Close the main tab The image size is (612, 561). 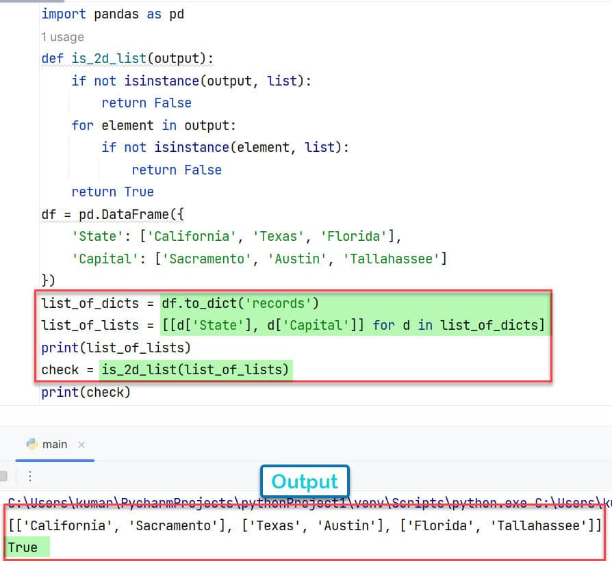(x=81, y=444)
